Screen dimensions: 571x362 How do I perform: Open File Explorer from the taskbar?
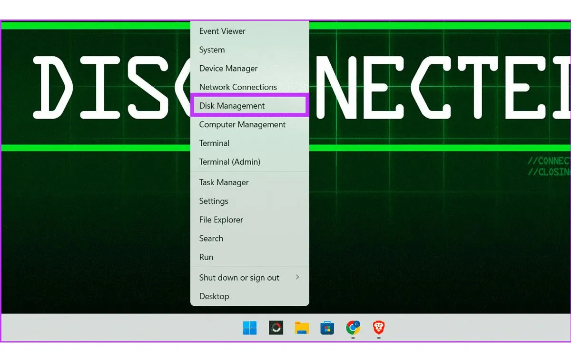coord(302,328)
